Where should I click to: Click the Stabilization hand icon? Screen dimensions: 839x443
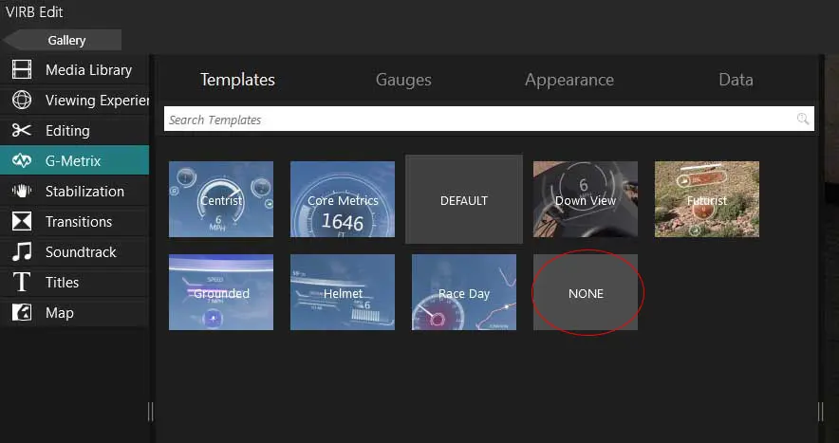click(x=22, y=191)
